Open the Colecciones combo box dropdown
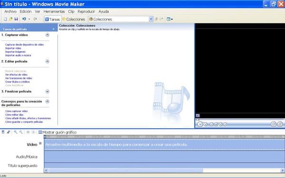 [x=151, y=19]
